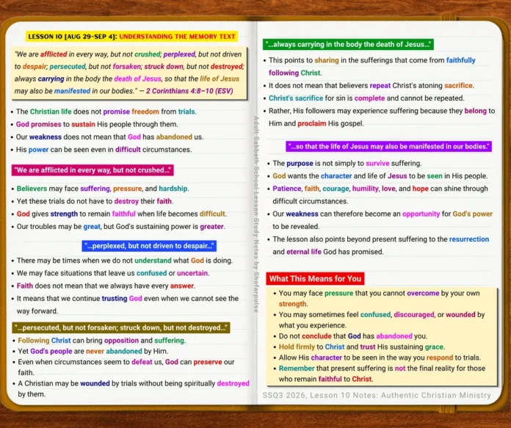The width and height of the screenshot is (511, 428).
Task: Click the line starting 'The Christian life does not promise'
Action: pyautogui.click(x=106, y=112)
